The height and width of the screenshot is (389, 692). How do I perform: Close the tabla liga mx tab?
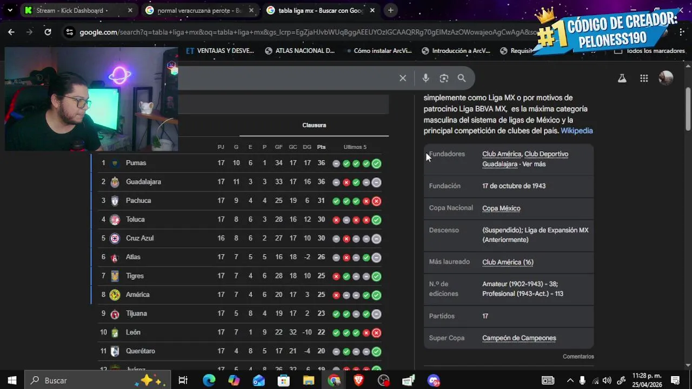tap(372, 10)
